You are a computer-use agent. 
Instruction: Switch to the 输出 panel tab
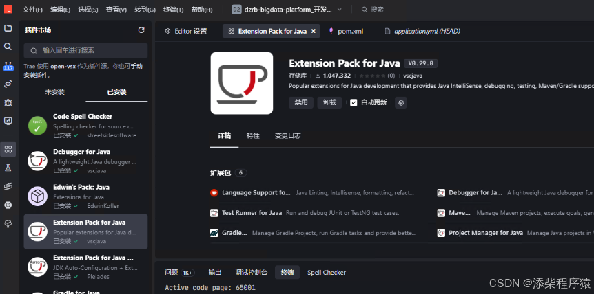click(x=215, y=273)
